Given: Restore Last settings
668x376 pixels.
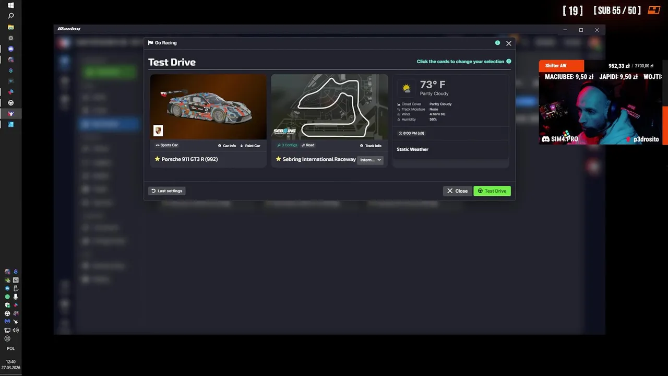Looking at the screenshot, I should [167, 191].
